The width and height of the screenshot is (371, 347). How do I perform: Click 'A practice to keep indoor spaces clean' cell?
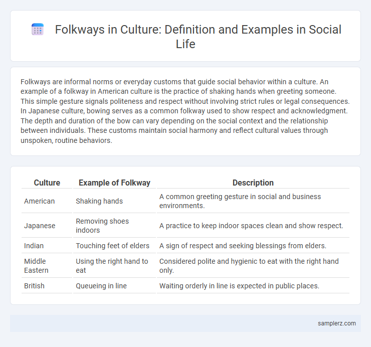(253, 226)
